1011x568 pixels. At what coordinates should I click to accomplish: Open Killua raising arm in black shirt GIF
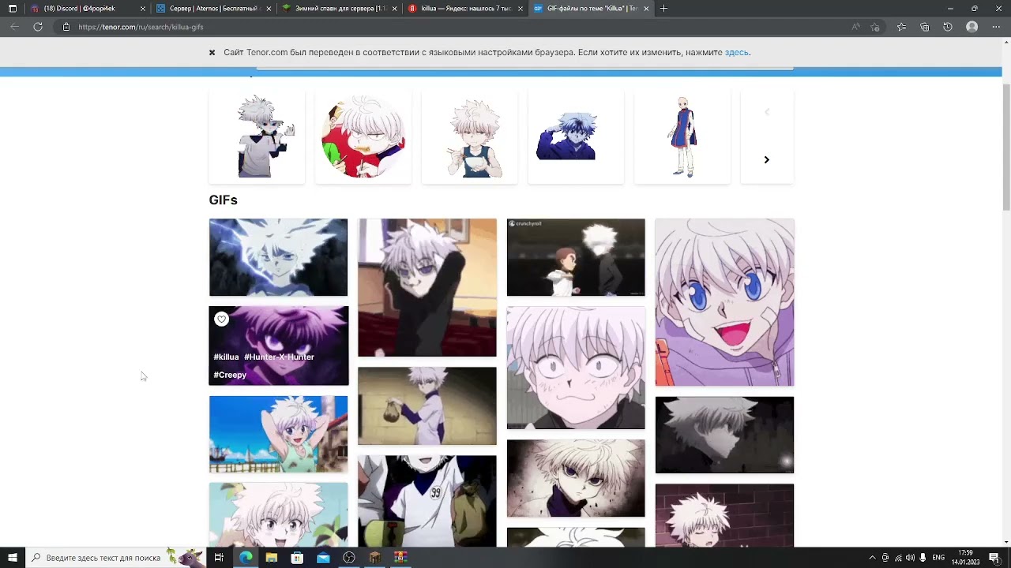[x=427, y=288]
